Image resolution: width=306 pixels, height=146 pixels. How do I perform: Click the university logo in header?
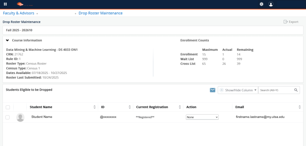click(20, 4)
